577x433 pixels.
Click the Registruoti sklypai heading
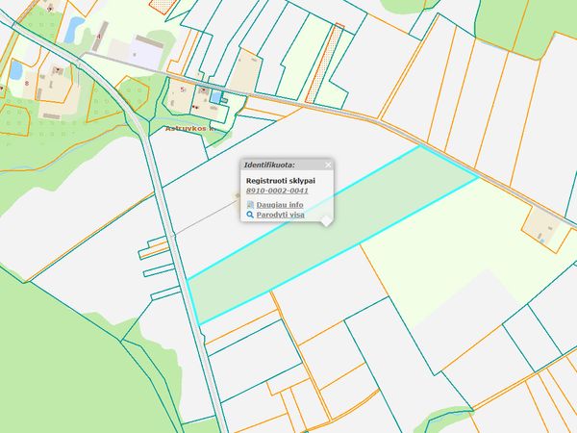[282, 180]
